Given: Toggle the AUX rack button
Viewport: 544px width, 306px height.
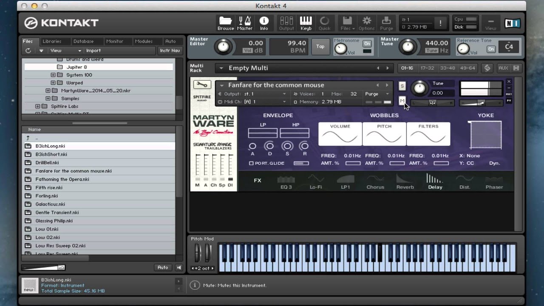Looking at the screenshot, I should 503,68.
